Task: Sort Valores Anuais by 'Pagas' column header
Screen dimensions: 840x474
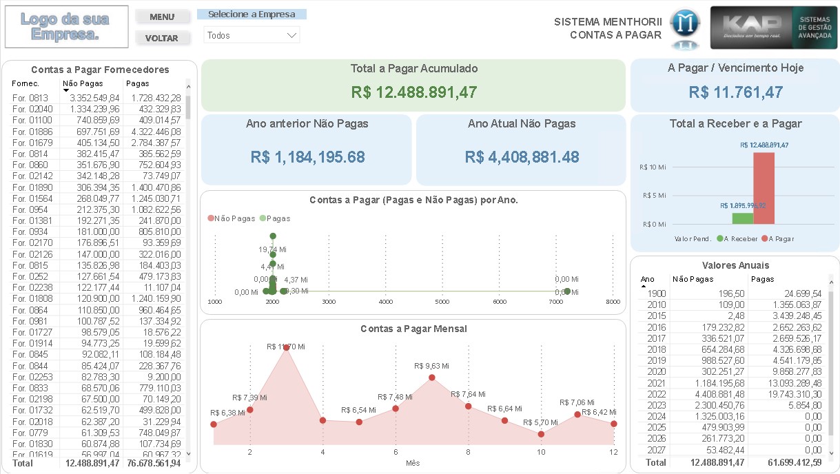Action: (x=763, y=279)
